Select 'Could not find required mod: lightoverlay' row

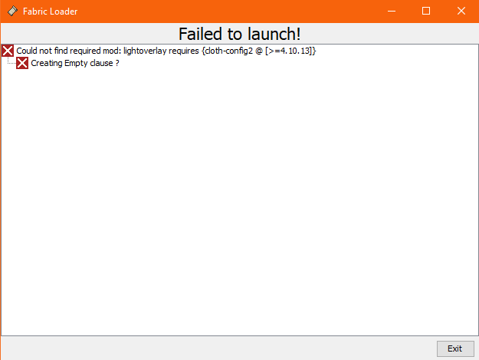pyautogui.click(x=166, y=51)
